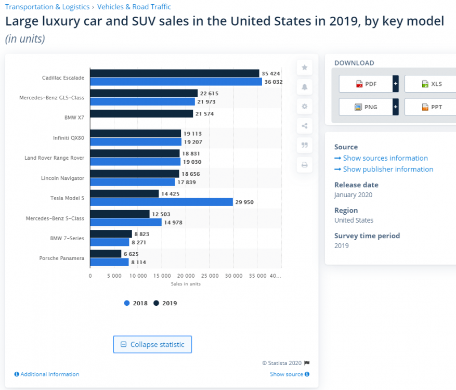Download the chart as PNG
The height and width of the screenshot is (390, 456).
click(x=366, y=107)
